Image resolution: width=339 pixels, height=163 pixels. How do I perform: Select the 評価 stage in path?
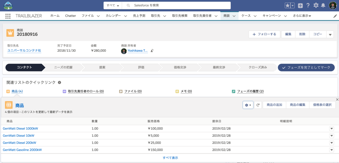coord(141,67)
